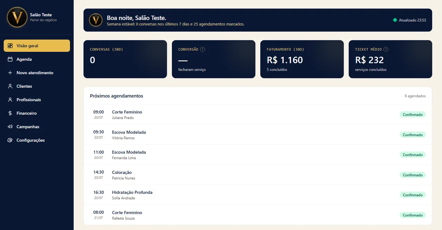Image resolution: width=442 pixels, height=230 pixels.
Task: Click the Ticket Médio card
Action: (391, 59)
